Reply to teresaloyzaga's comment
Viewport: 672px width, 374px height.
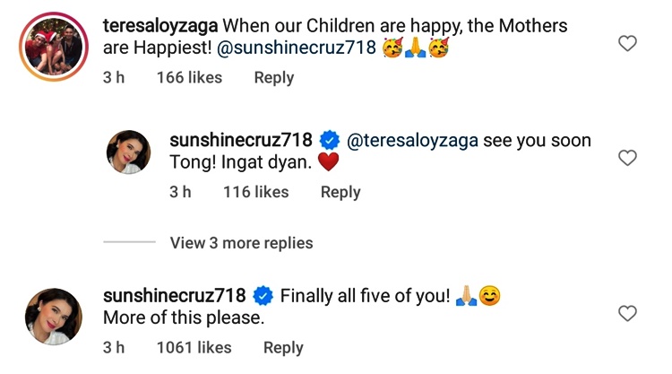tap(273, 78)
